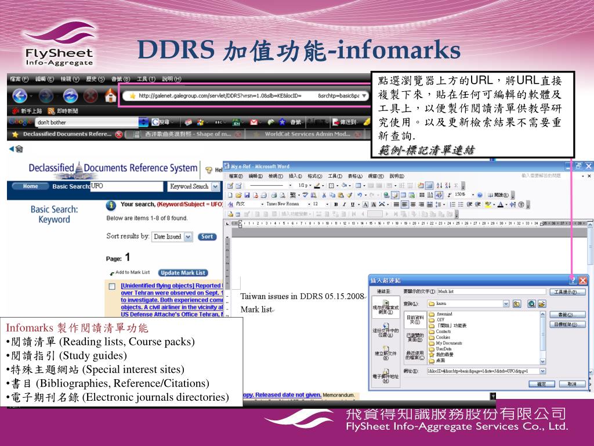Expand the karen look-in folder dropdown

coord(506,304)
